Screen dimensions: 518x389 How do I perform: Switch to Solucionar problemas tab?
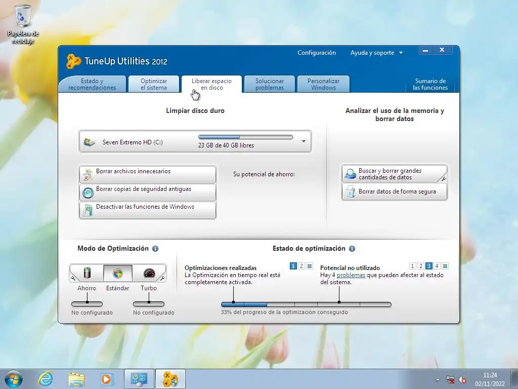pyautogui.click(x=269, y=84)
